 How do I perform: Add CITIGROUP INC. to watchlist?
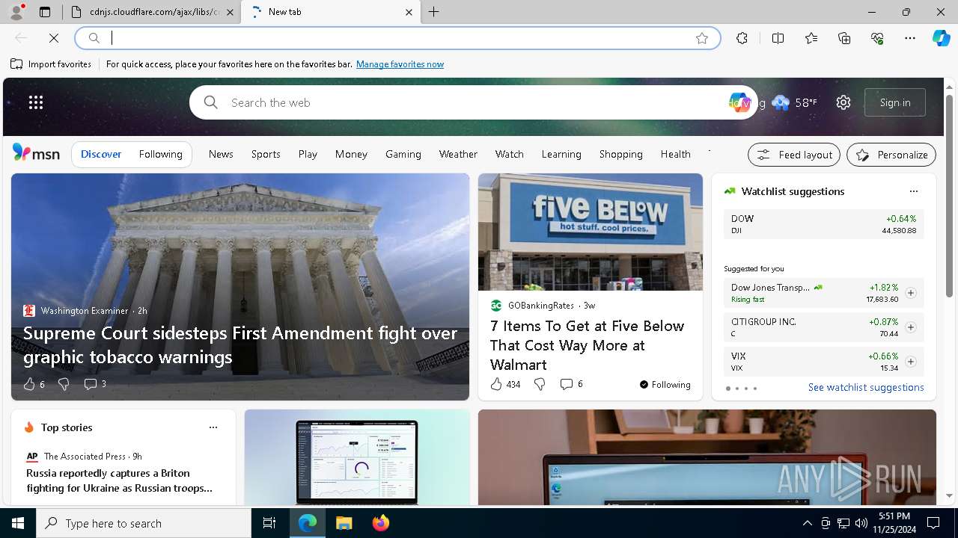tap(911, 327)
